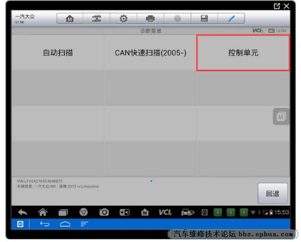This screenshot has height=242, width=301.
Task: Open the help question mark icon
Action: pos(178,18)
